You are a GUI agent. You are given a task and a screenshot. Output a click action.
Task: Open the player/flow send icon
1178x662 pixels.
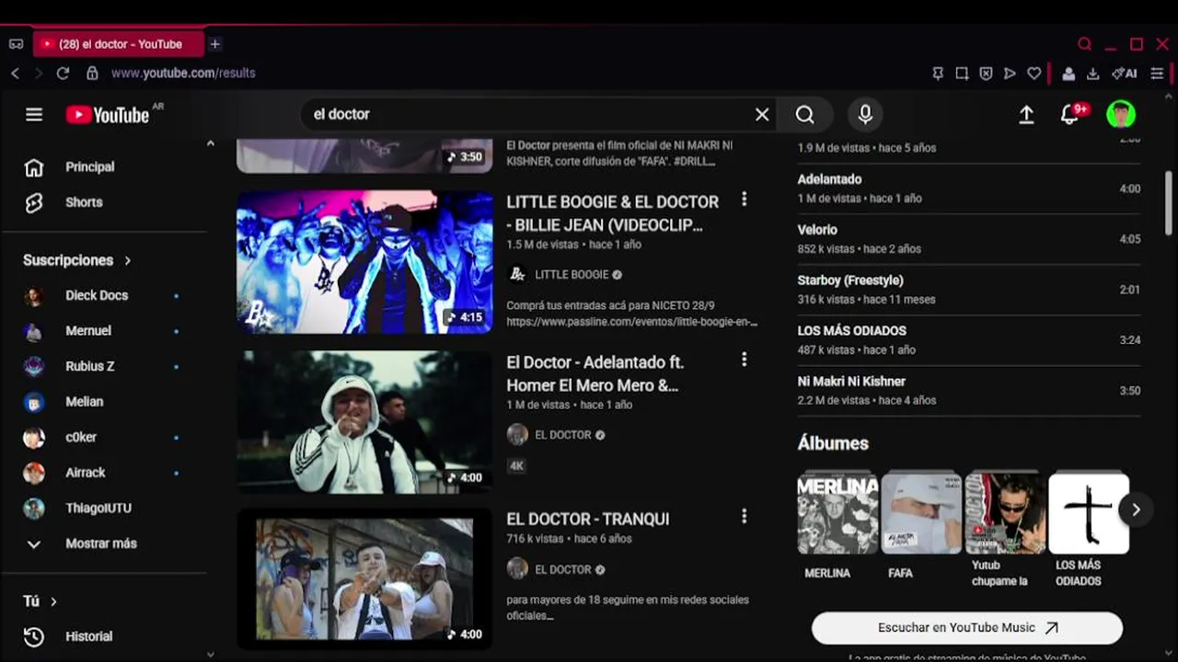(x=1010, y=74)
